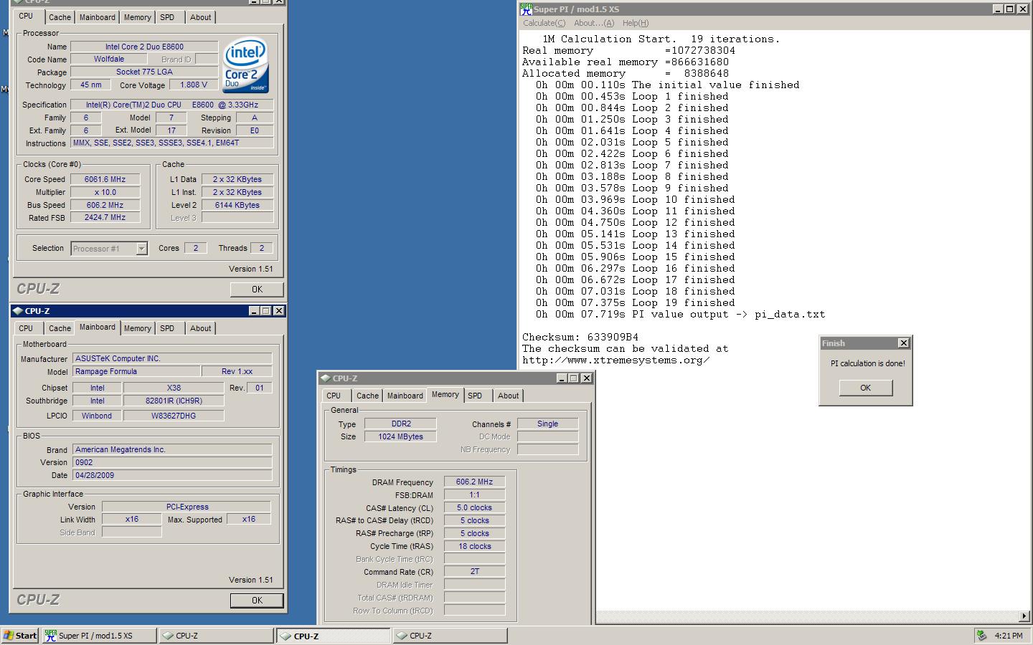Select SPD tab in the Mainboard CPU-Z window
This screenshot has height=645, width=1033.
167,328
